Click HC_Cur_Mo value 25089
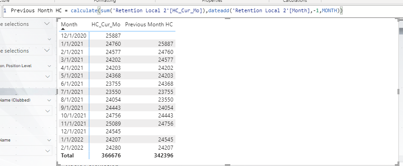Image resolution: width=403 pixels, height=166 pixels. (113, 124)
